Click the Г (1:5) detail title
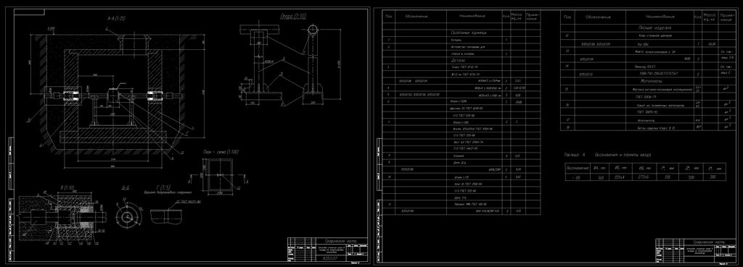The width and height of the screenshot is (743, 267). 160,187
